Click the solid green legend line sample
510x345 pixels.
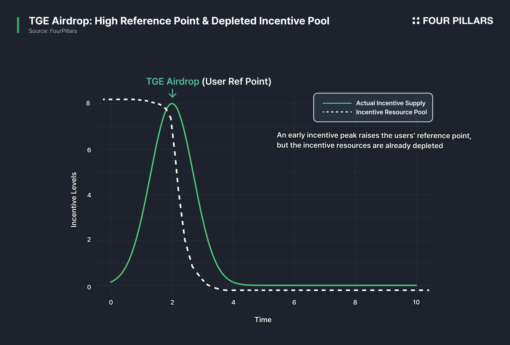(337, 103)
